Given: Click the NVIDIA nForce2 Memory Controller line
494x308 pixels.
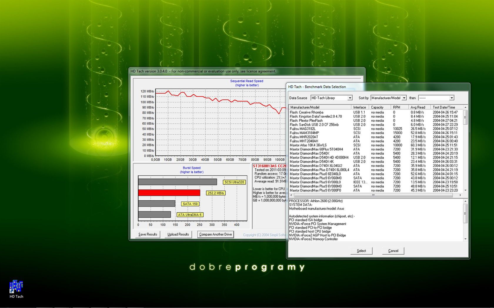Looking at the screenshot, I should [313, 239].
